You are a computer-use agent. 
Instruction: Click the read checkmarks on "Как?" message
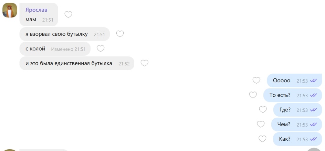(313, 139)
